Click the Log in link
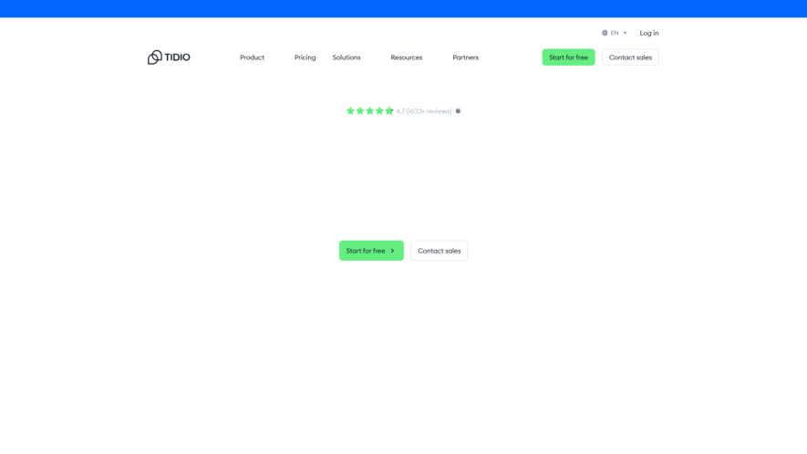 coord(649,33)
